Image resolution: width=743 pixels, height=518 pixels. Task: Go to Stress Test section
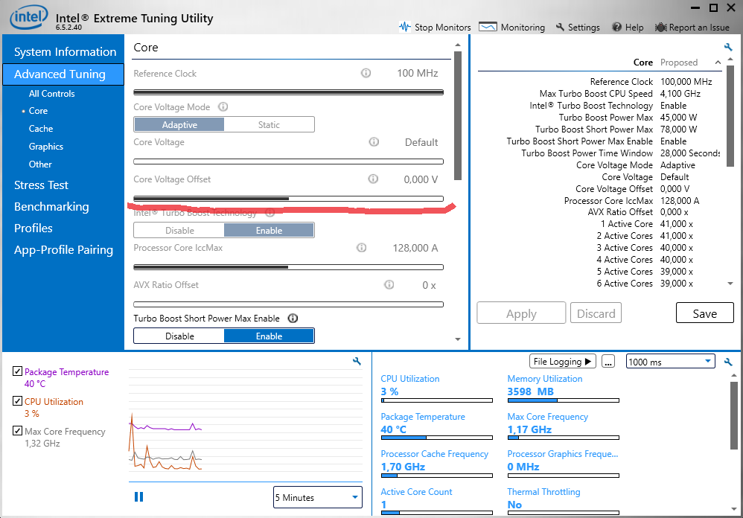[41, 185]
